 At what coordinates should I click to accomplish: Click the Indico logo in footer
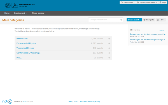(7, 101)
